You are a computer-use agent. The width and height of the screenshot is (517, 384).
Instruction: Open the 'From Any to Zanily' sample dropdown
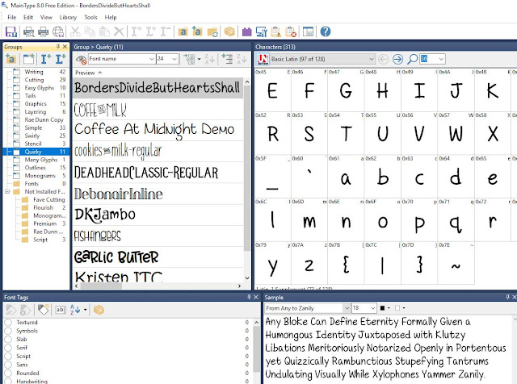[347, 308]
